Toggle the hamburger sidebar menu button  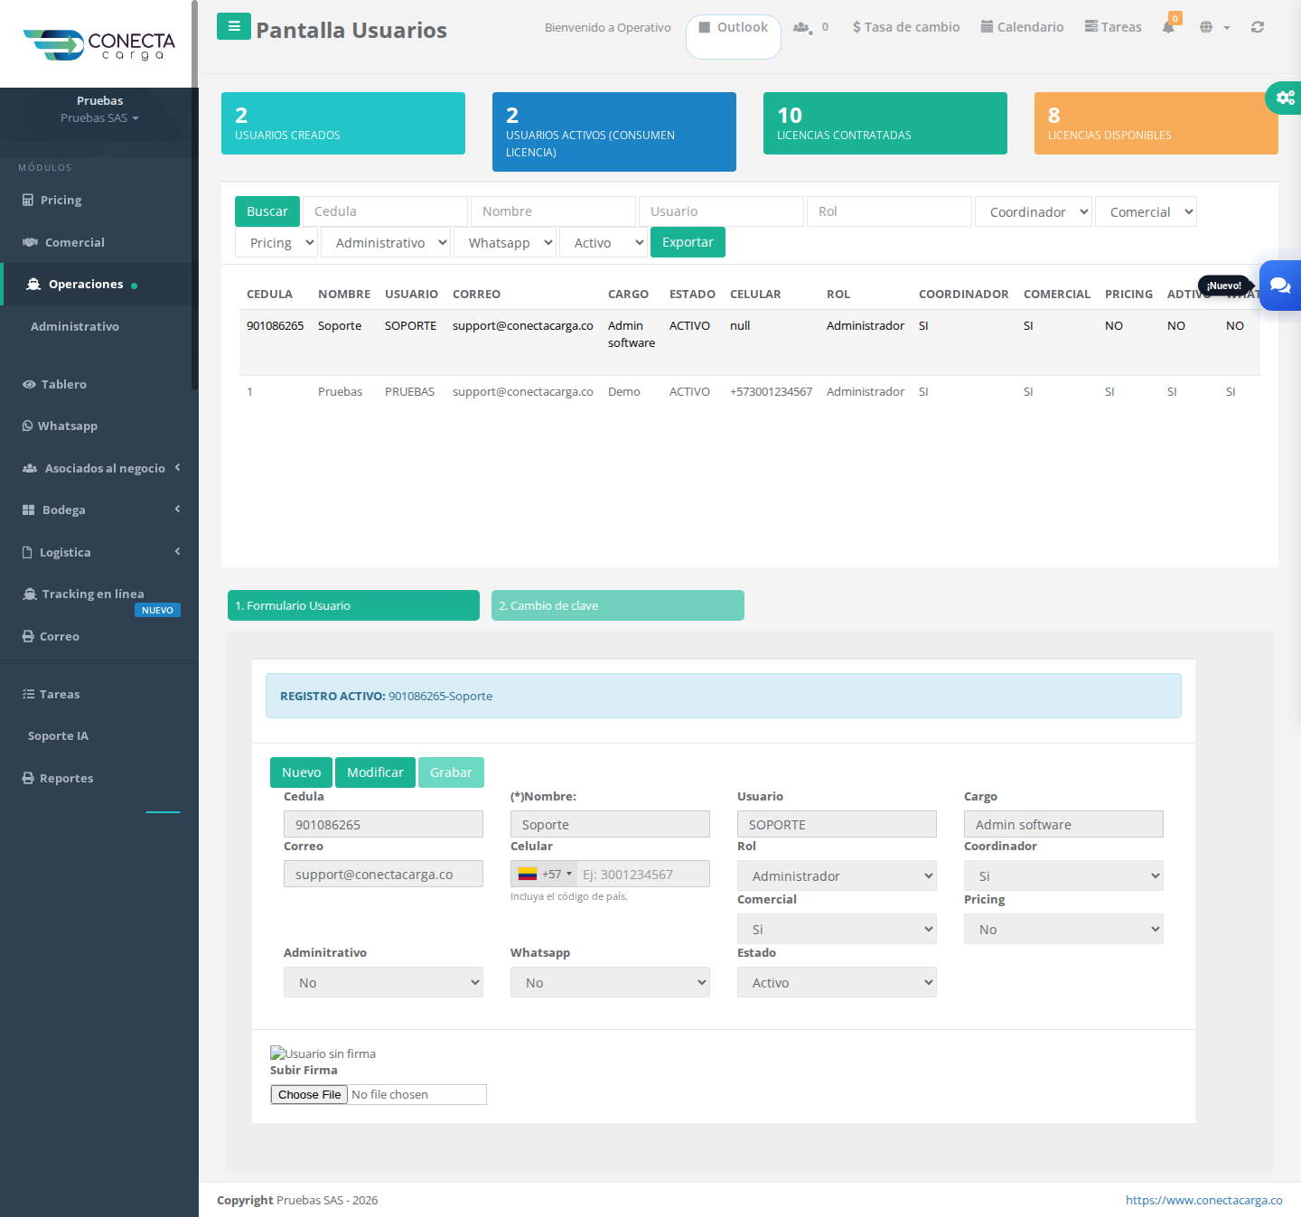pos(234,26)
